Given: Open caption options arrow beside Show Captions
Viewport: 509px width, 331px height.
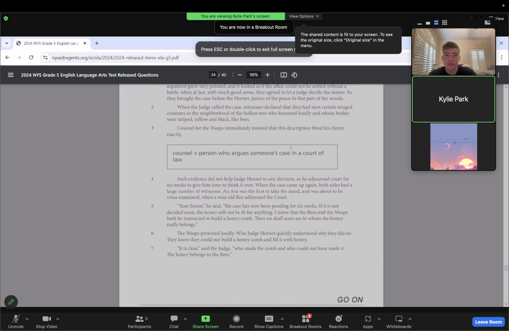Looking at the screenshot, I should click(282, 319).
